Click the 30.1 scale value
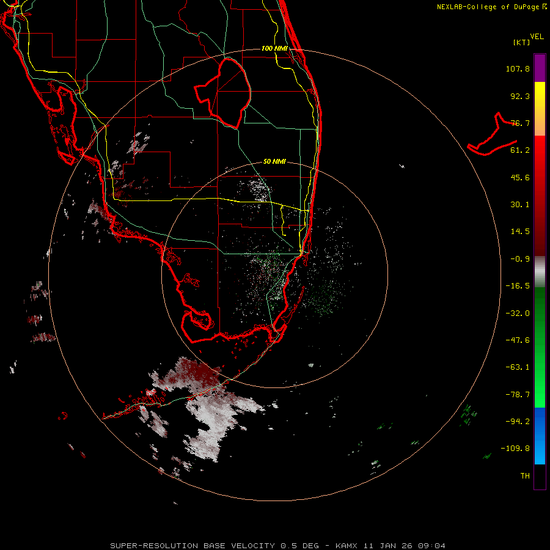Image resolution: width=550 pixels, height=550 pixels. pyautogui.click(x=520, y=205)
